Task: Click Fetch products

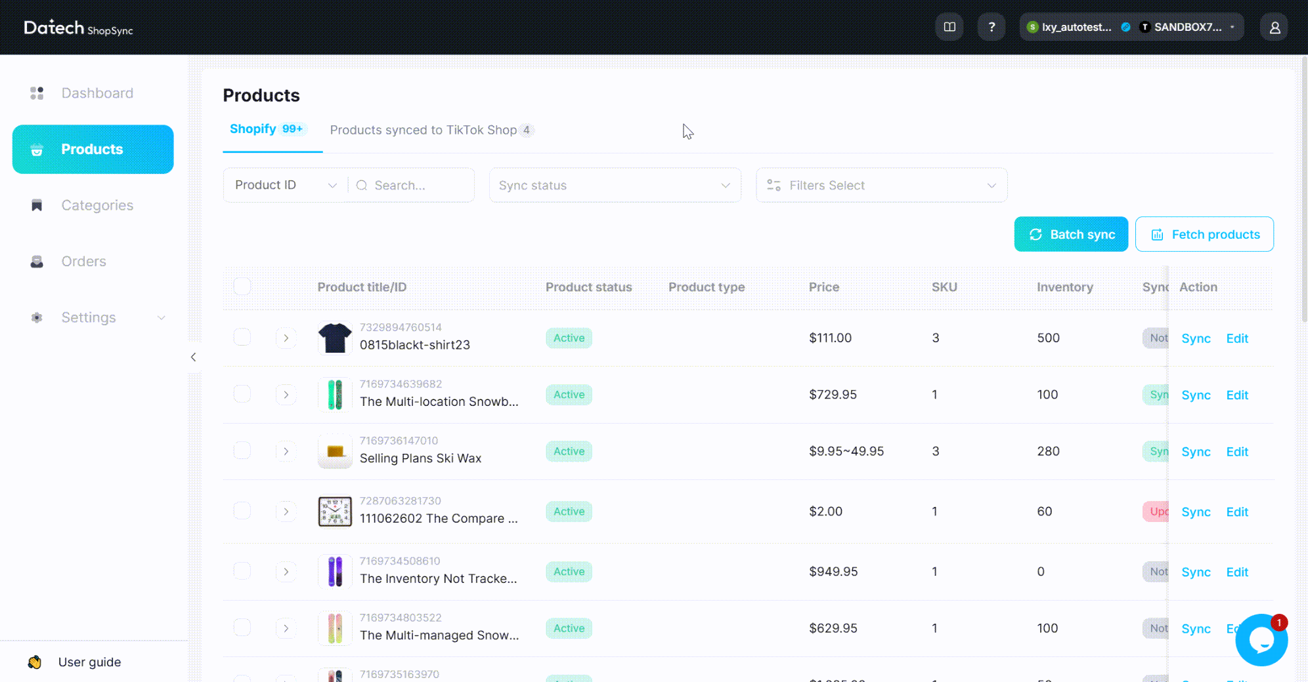Action: click(x=1204, y=234)
